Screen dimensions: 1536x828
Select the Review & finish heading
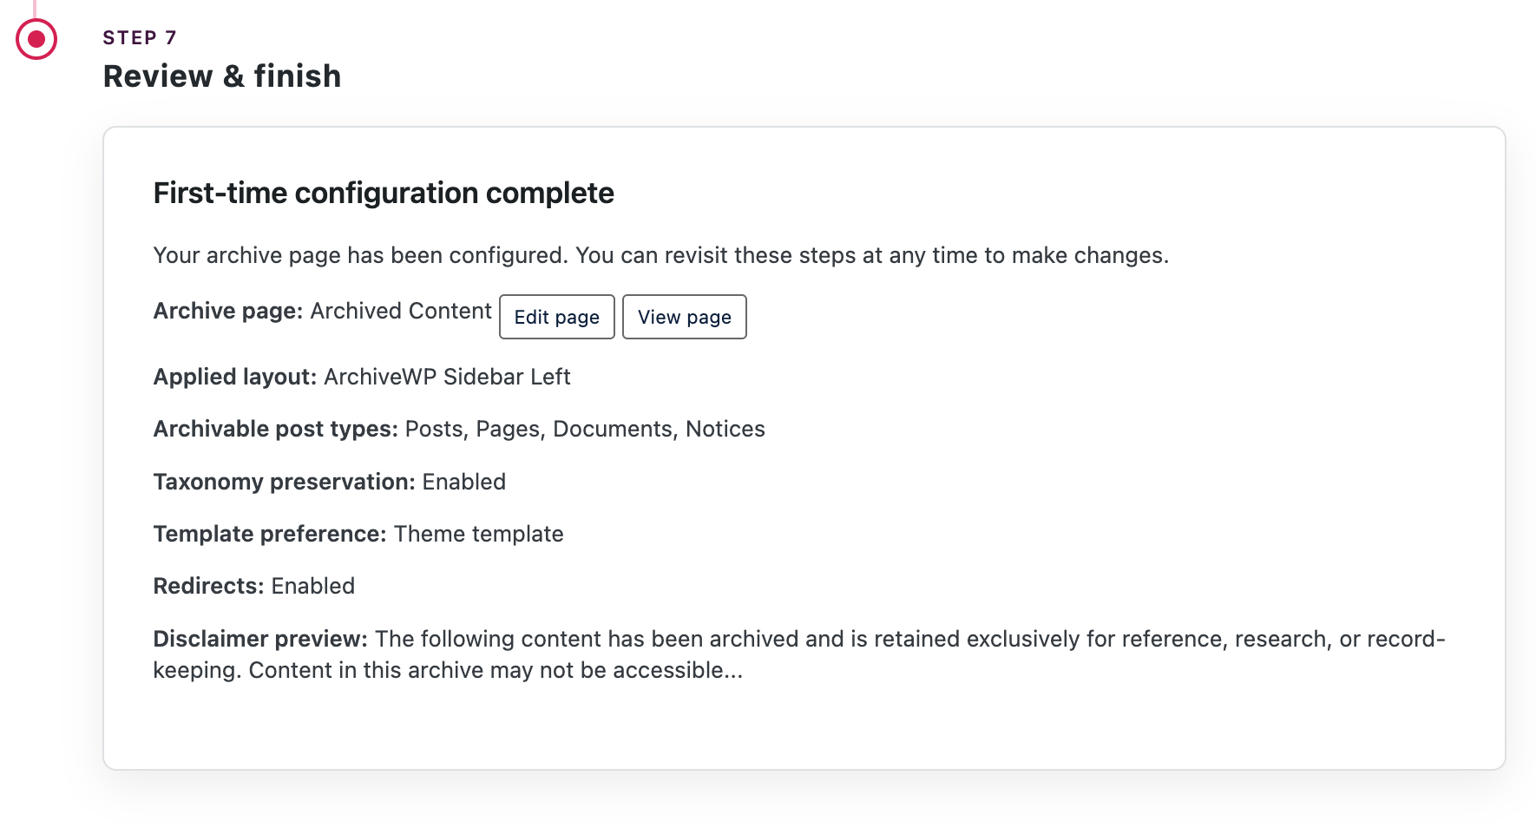pos(221,76)
